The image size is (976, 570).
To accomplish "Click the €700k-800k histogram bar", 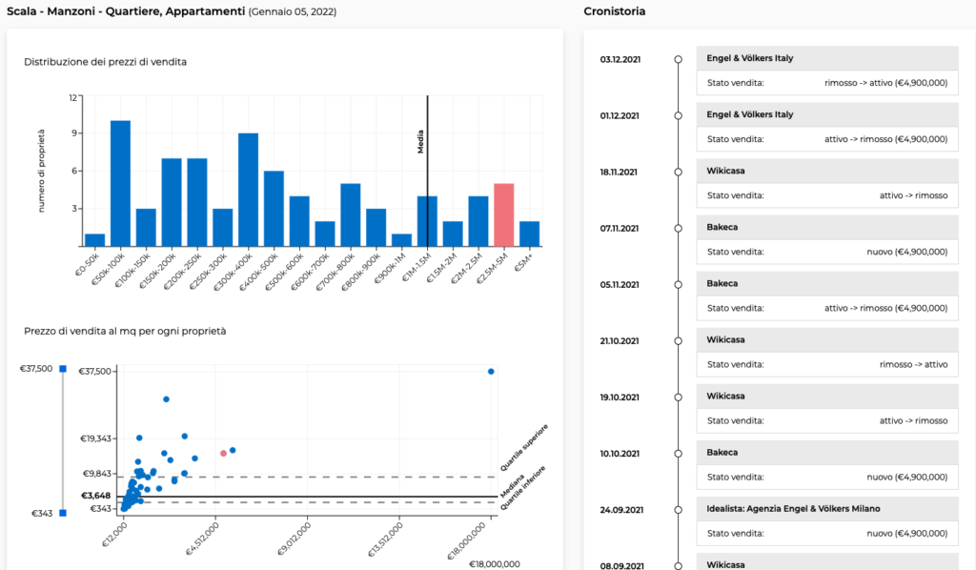I will pyautogui.click(x=351, y=214).
